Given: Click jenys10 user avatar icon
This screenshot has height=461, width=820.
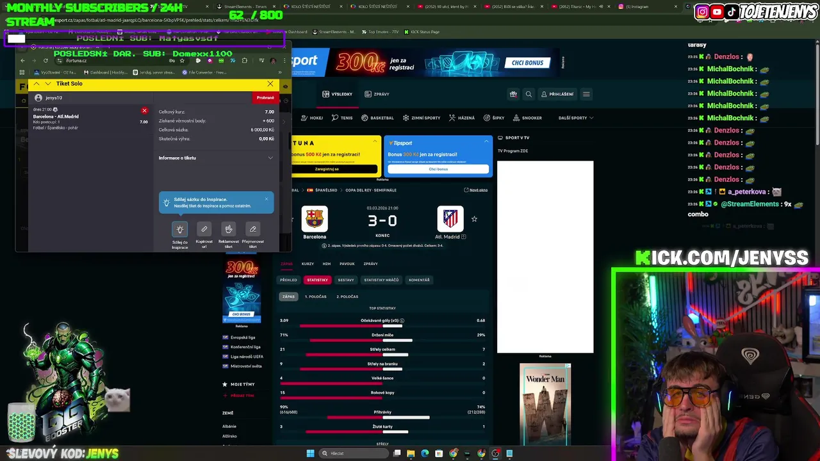Looking at the screenshot, I should coord(38,98).
